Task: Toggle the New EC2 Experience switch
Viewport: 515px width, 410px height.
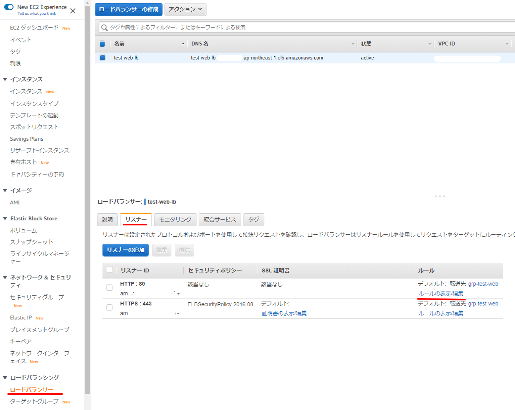Action: (9, 7)
